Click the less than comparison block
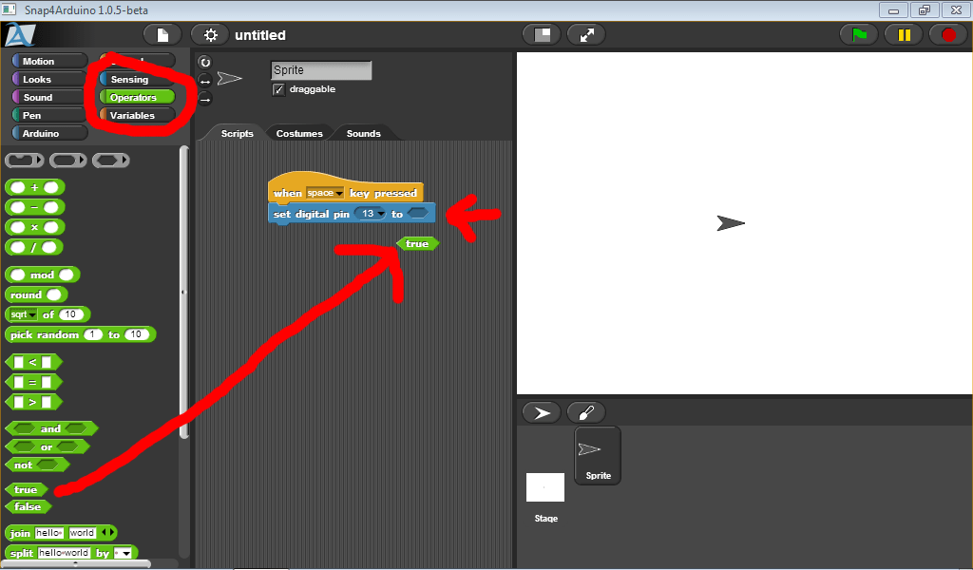973x570 pixels. [x=33, y=362]
